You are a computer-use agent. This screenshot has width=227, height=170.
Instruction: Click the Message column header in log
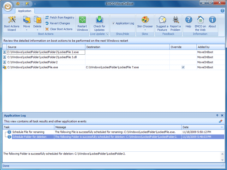pos(118,127)
